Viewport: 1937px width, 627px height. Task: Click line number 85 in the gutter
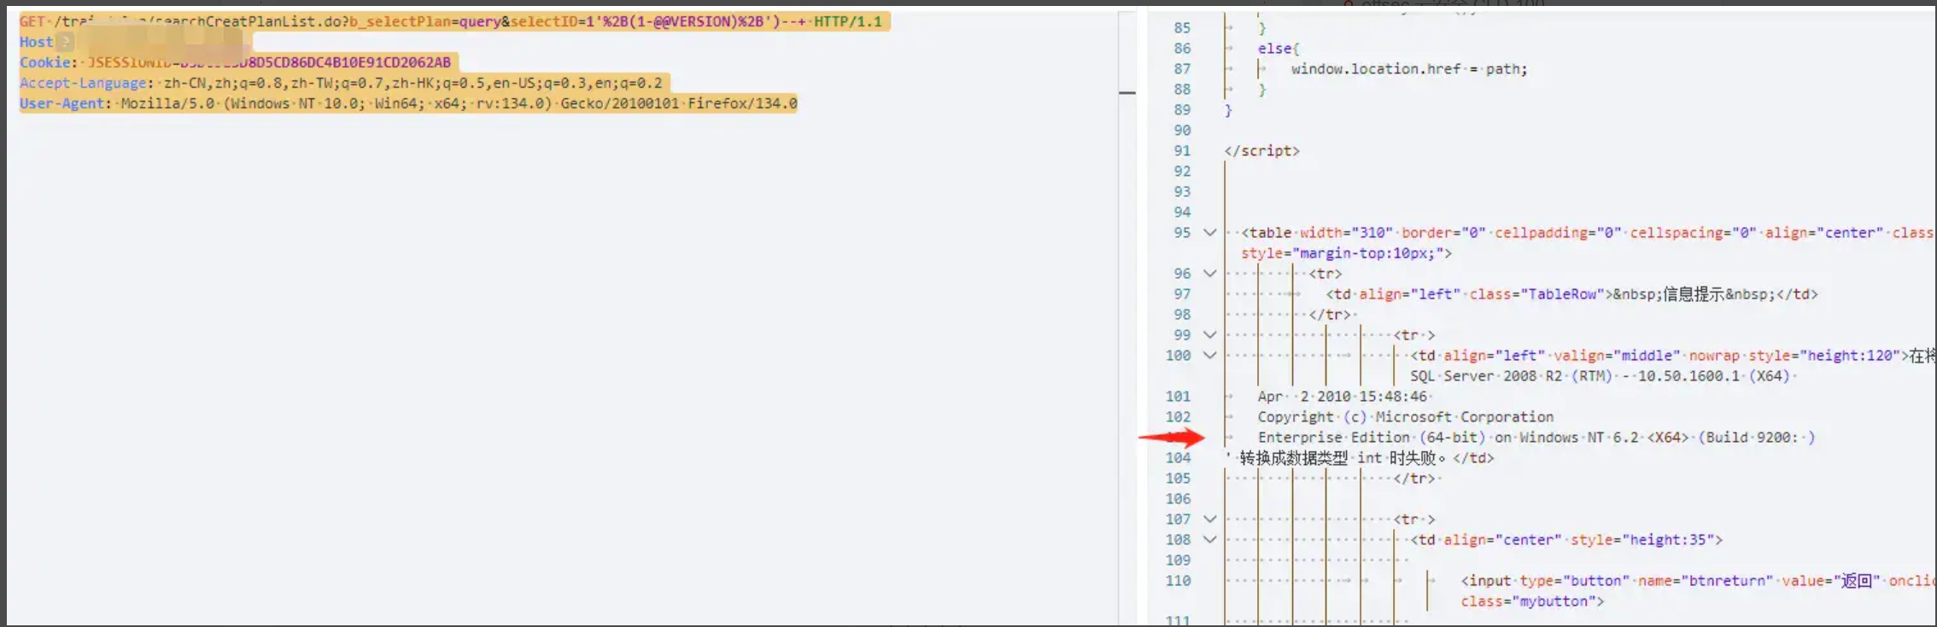tap(1181, 28)
